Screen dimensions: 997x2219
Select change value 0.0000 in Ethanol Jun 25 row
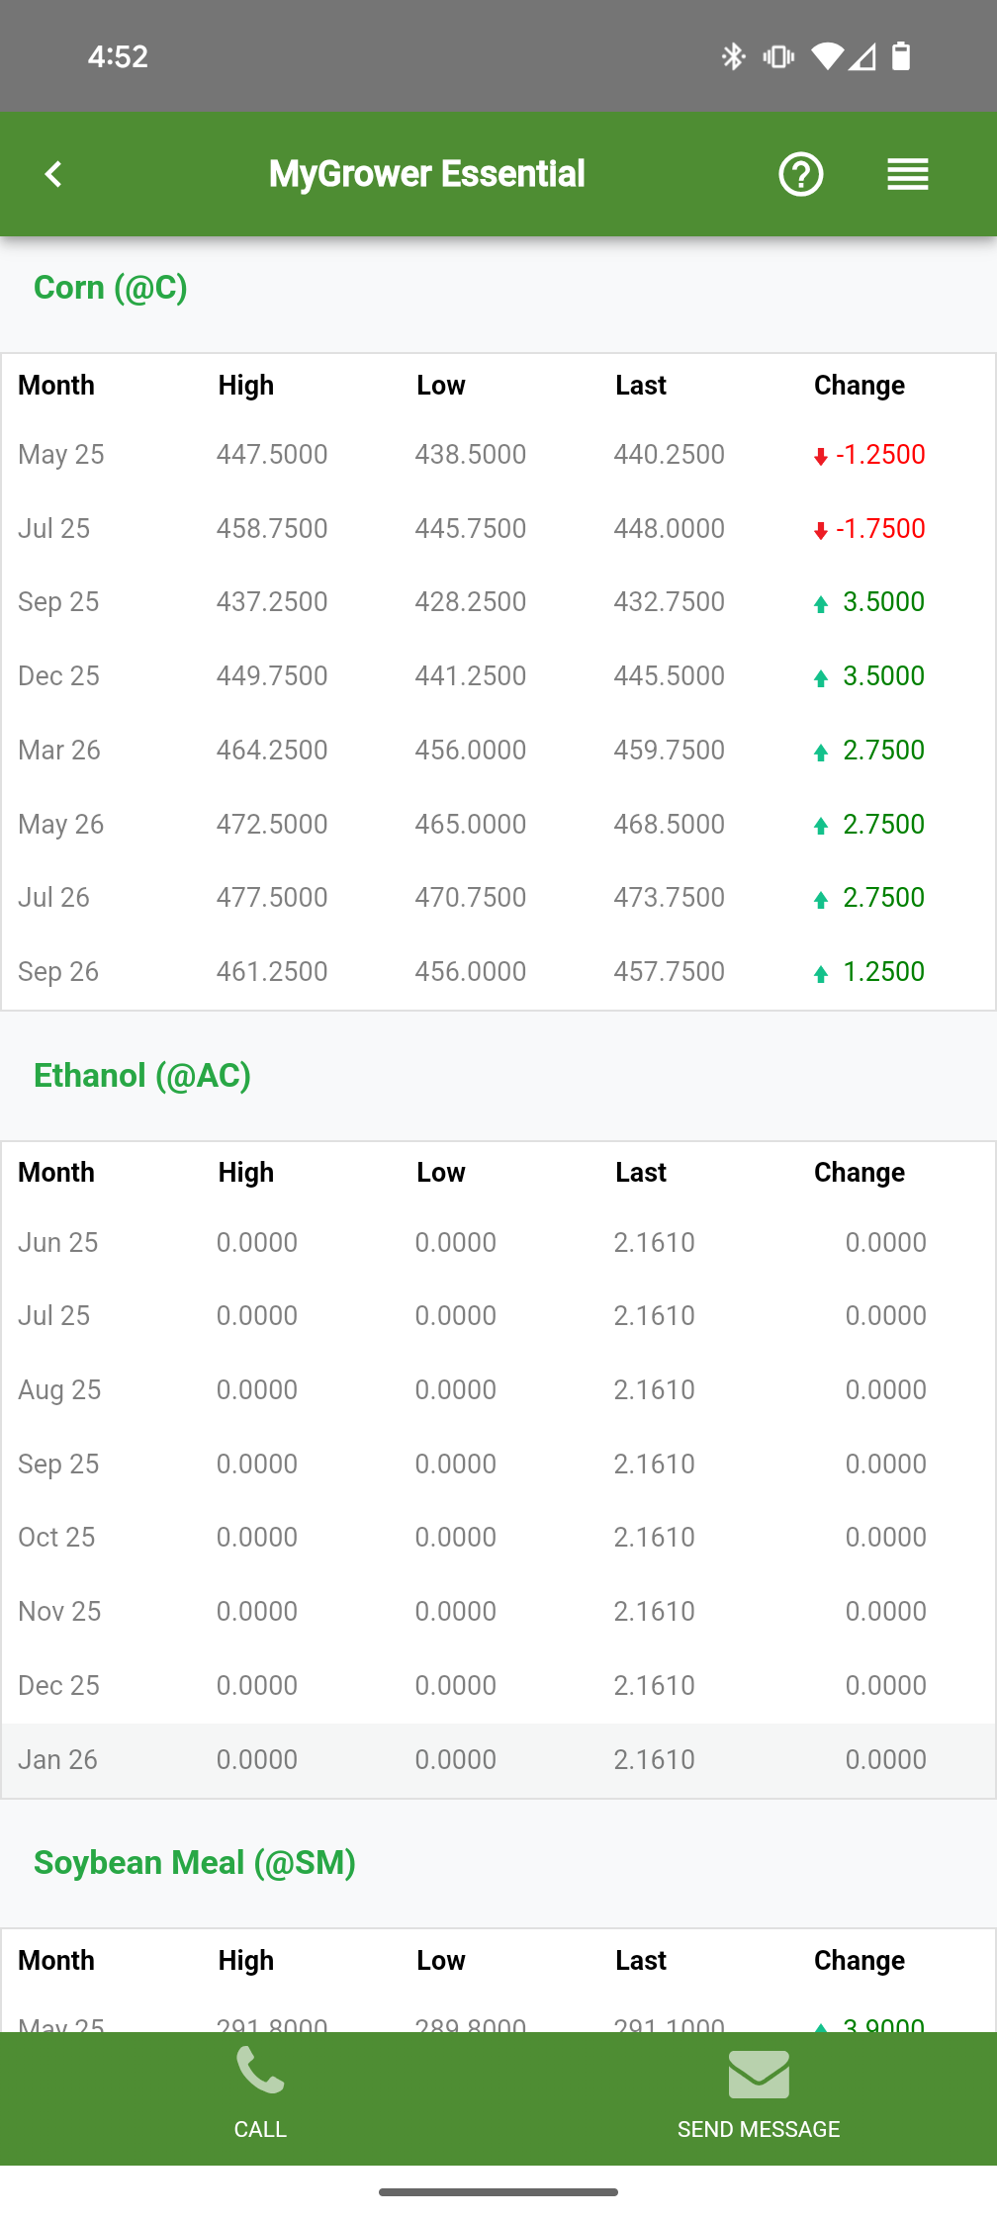click(x=886, y=1242)
